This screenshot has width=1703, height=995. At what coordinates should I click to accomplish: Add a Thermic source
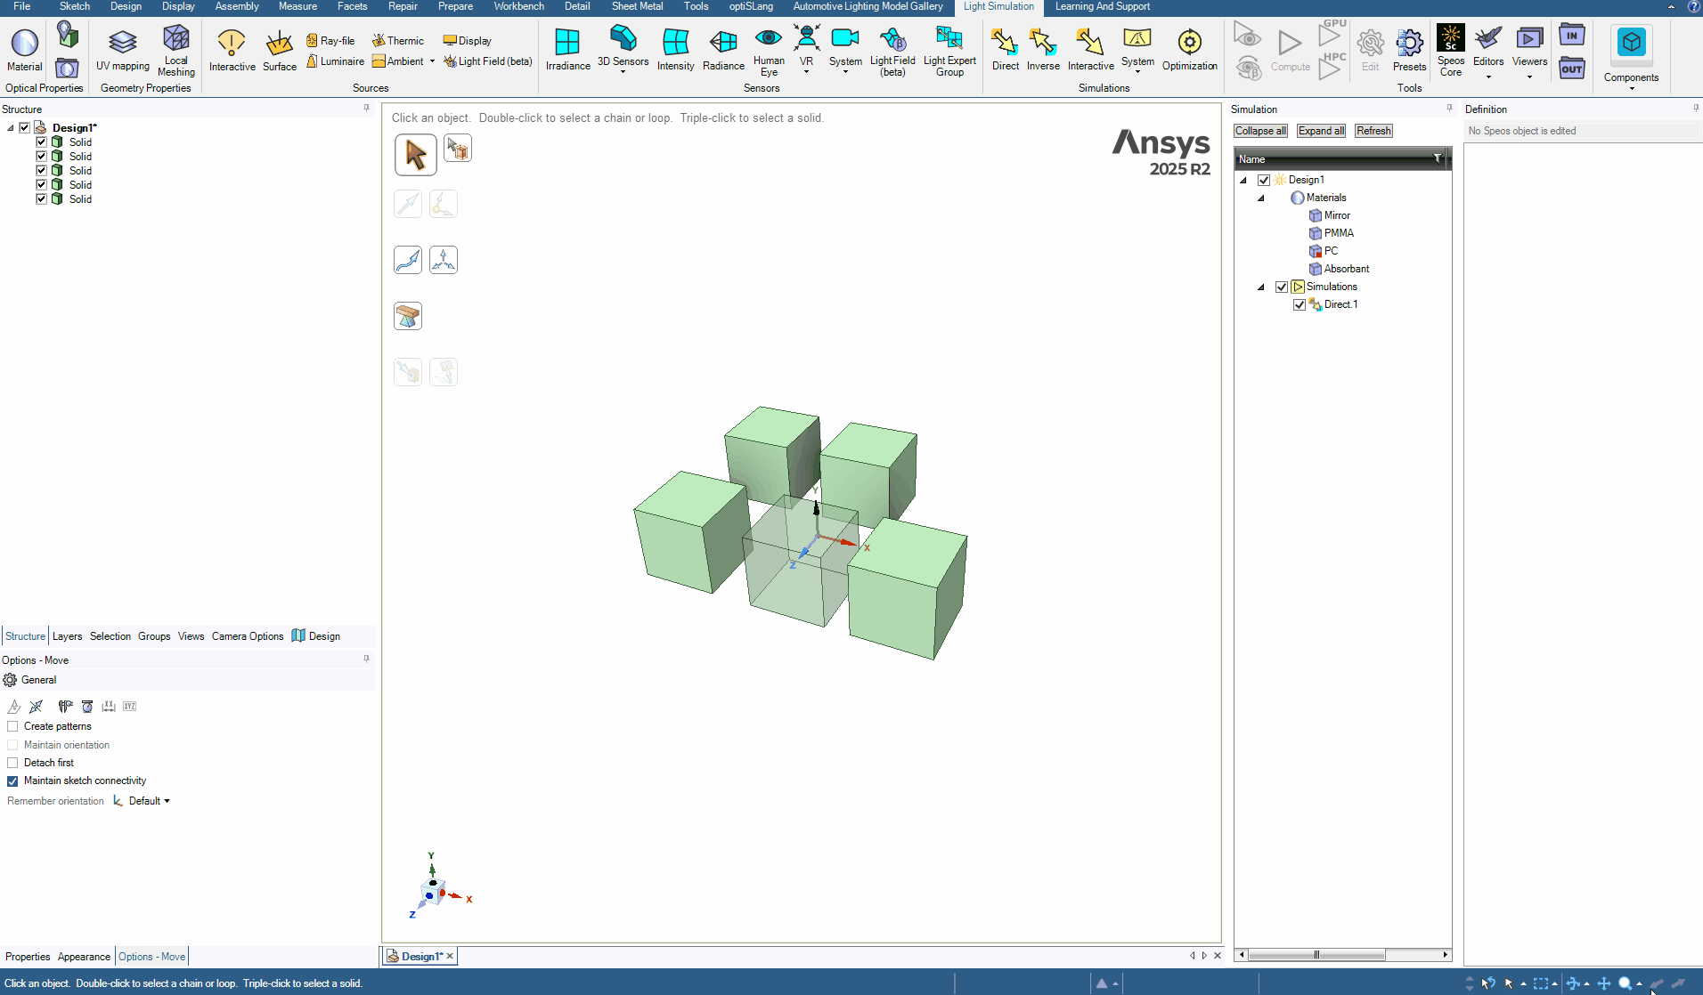click(x=398, y=41)
